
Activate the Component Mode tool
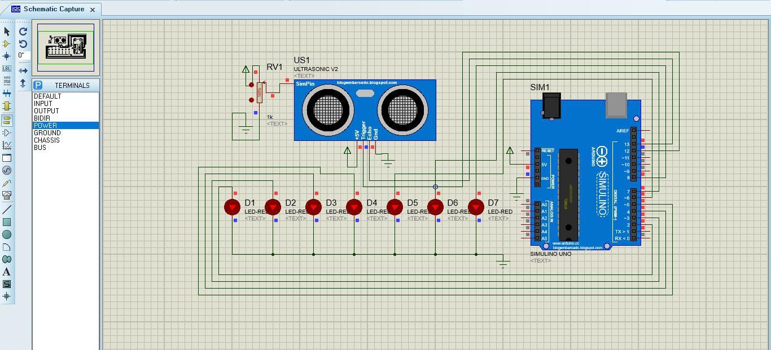pyautogui.click(x=7, y=43)
